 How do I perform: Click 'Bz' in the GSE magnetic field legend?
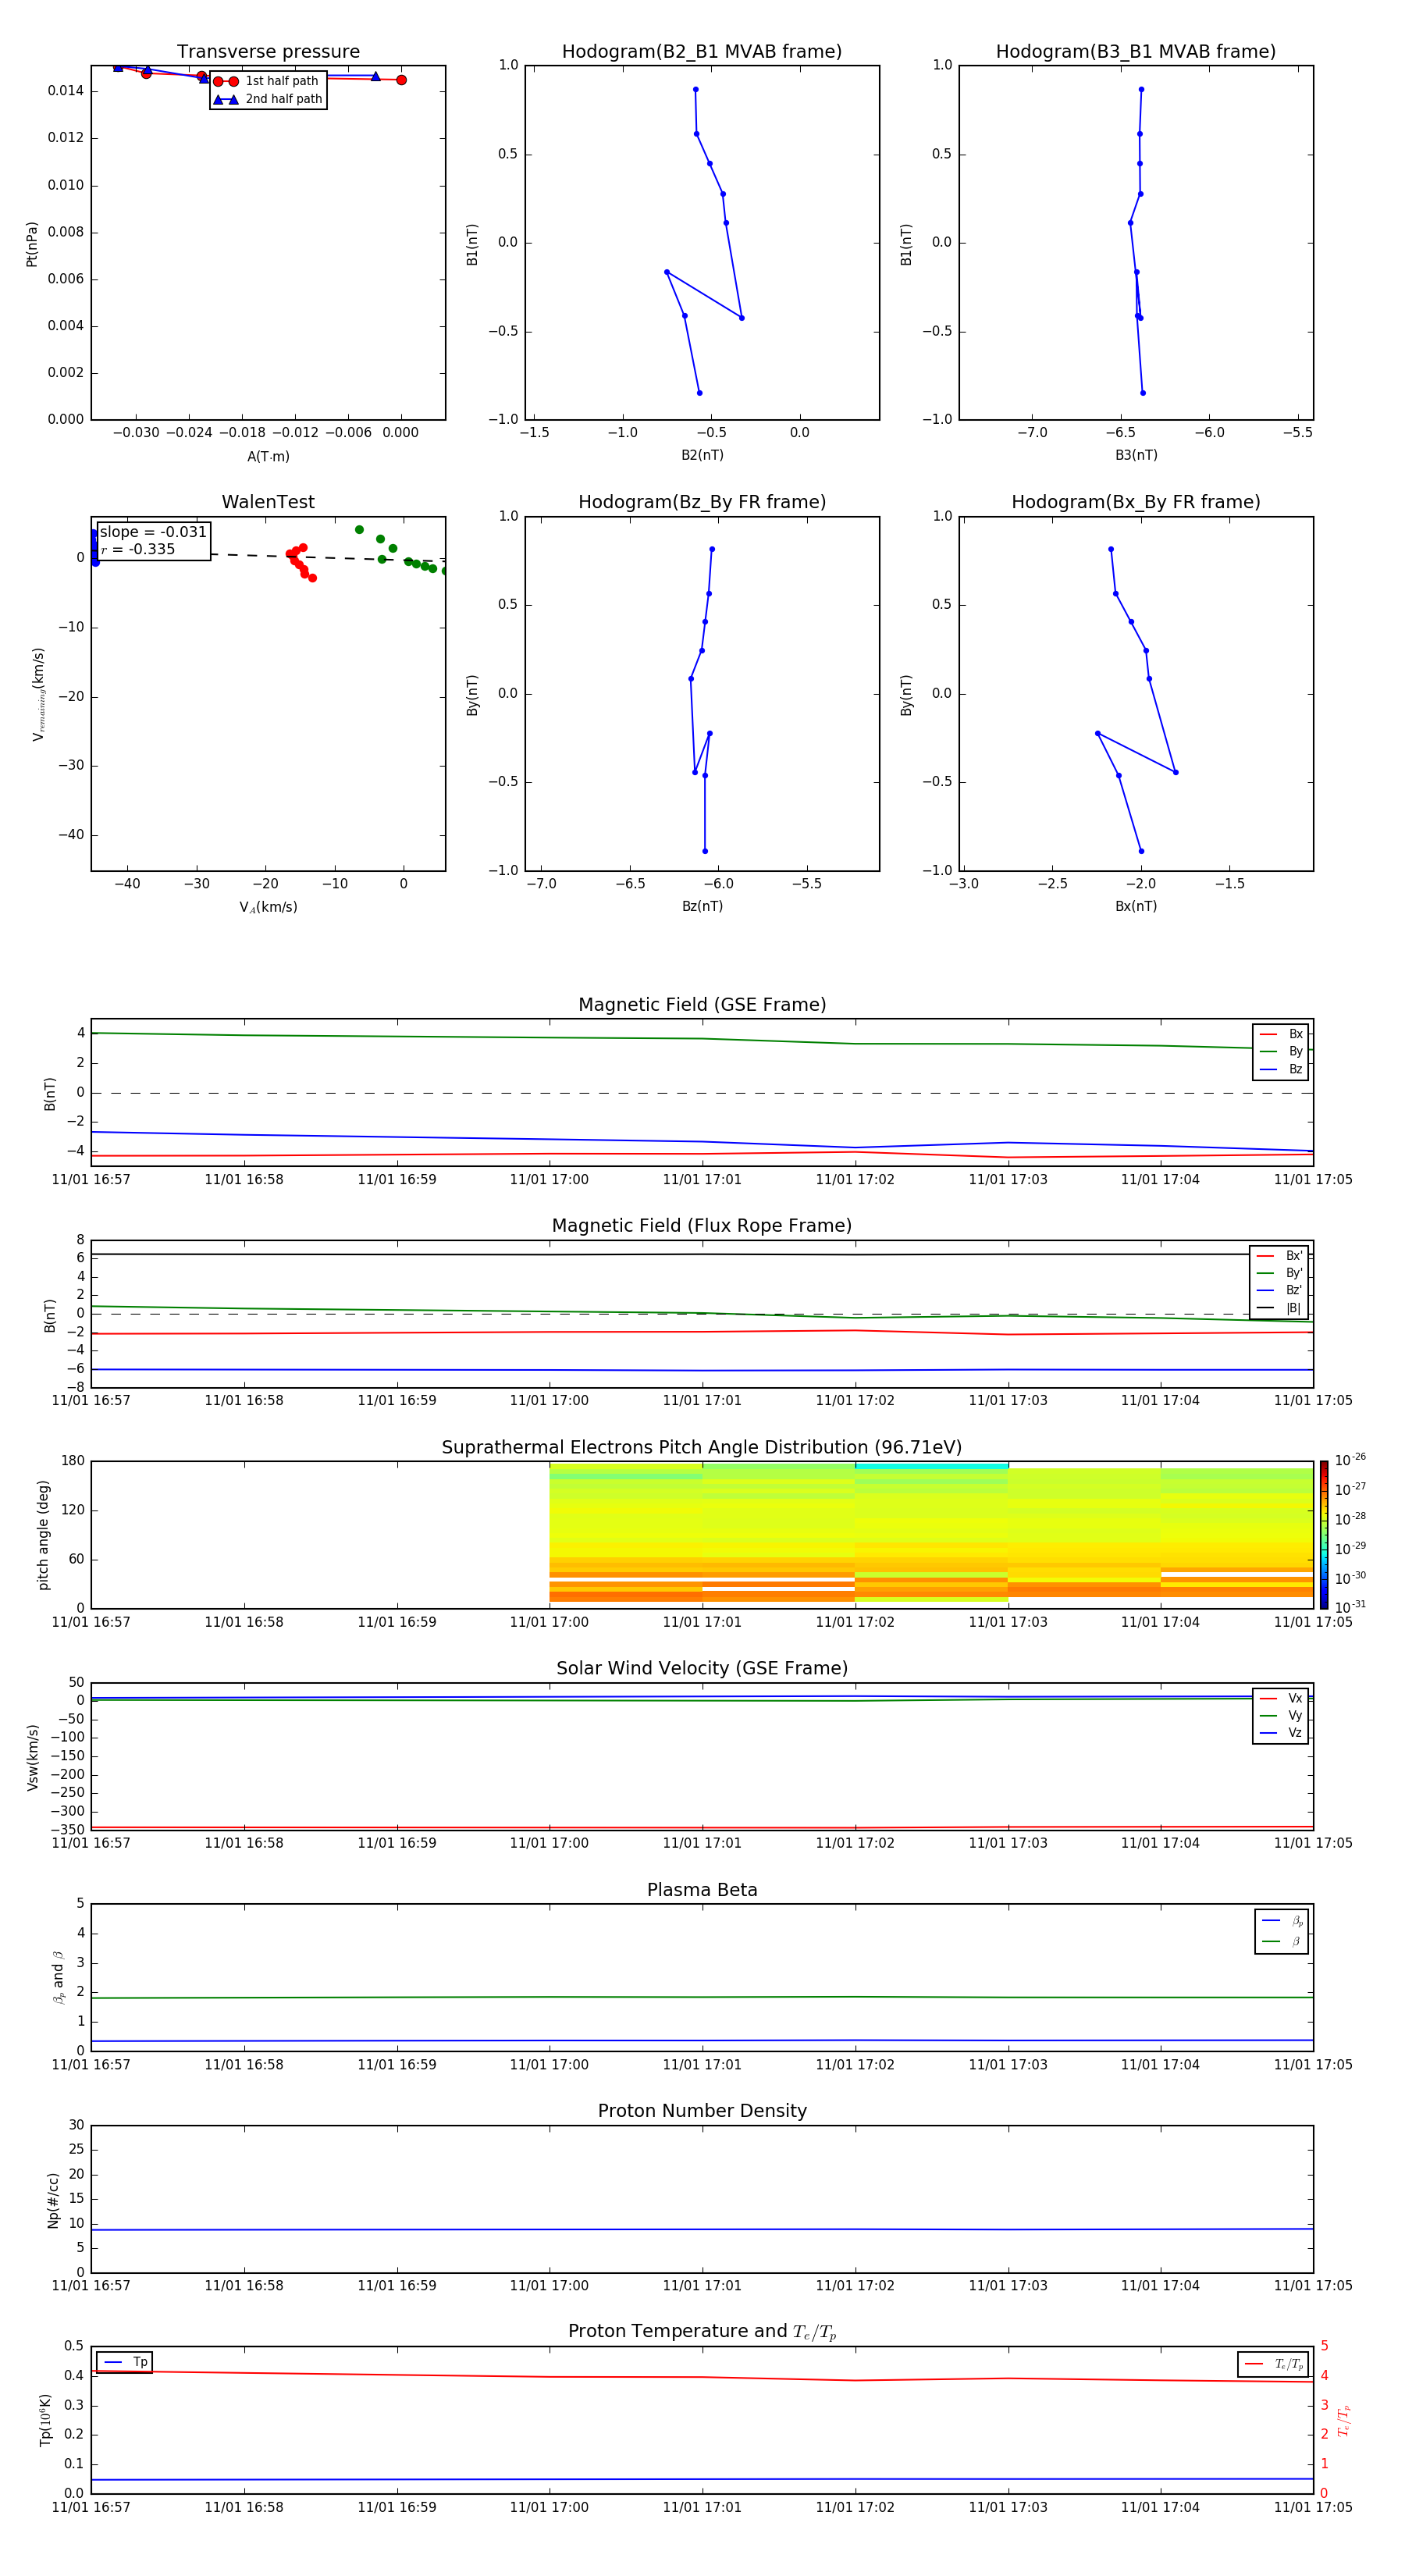point(1282,1070)
